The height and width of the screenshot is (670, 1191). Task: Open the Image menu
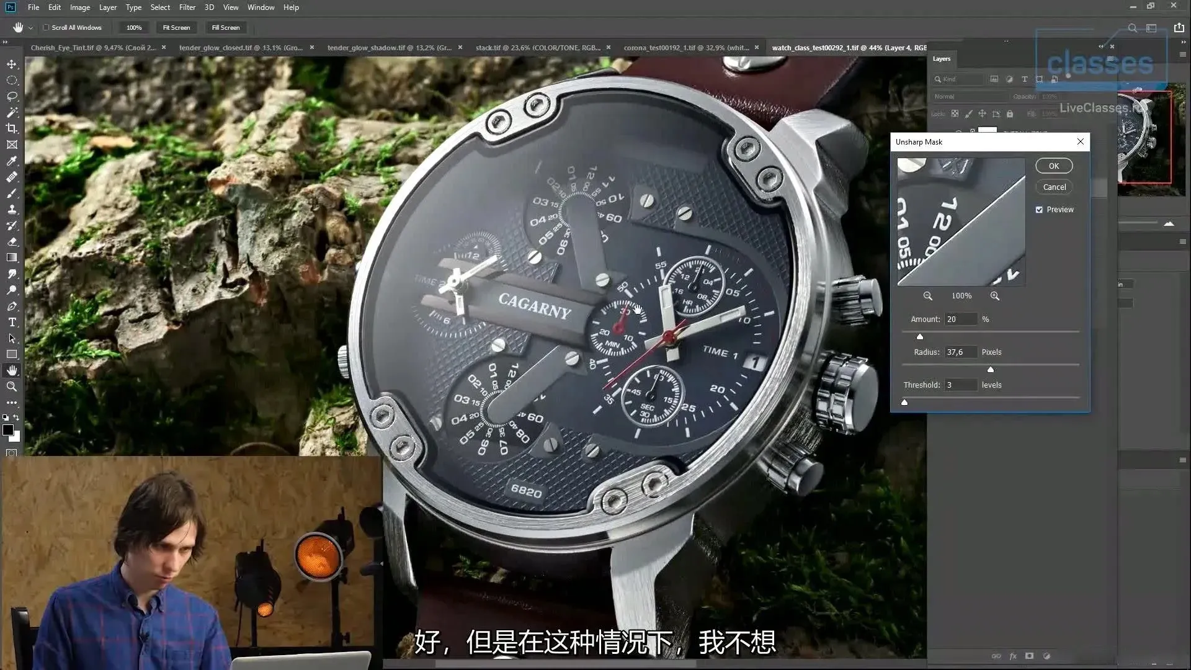79,7
